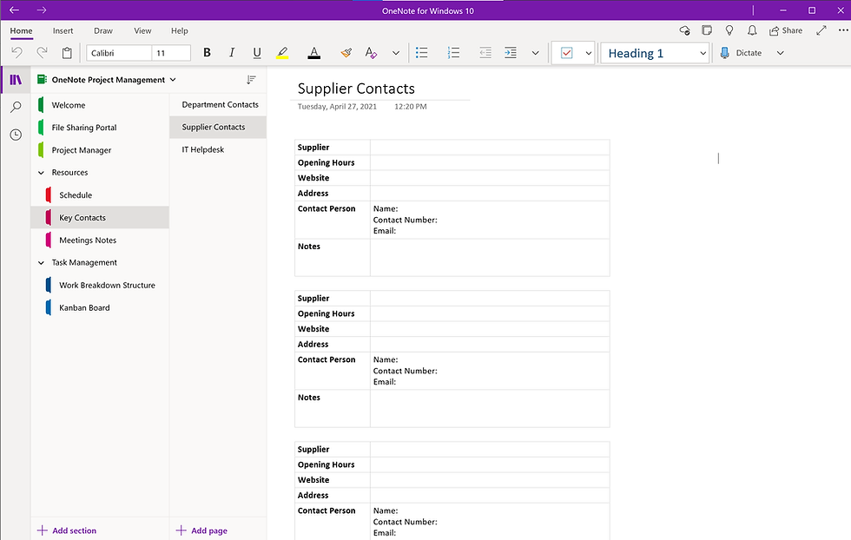Open the Welcome section
Image resolution: width=851 pixels, height=540 pixels.
[x=100, y=105]
